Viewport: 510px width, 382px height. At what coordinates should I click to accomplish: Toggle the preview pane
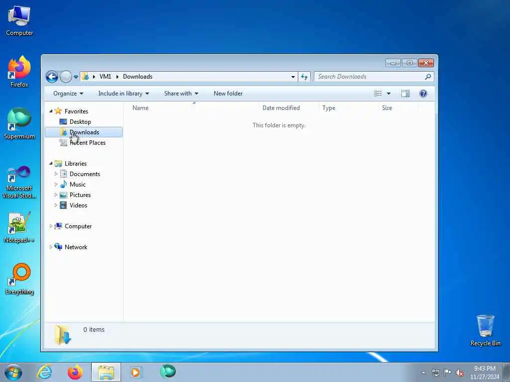(x=405, y=94)
